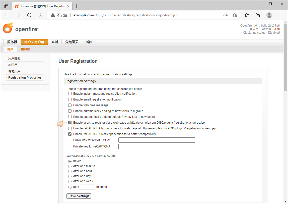Close the Openfire User Registration tab
288x204 pixels.
click(68, 6)
